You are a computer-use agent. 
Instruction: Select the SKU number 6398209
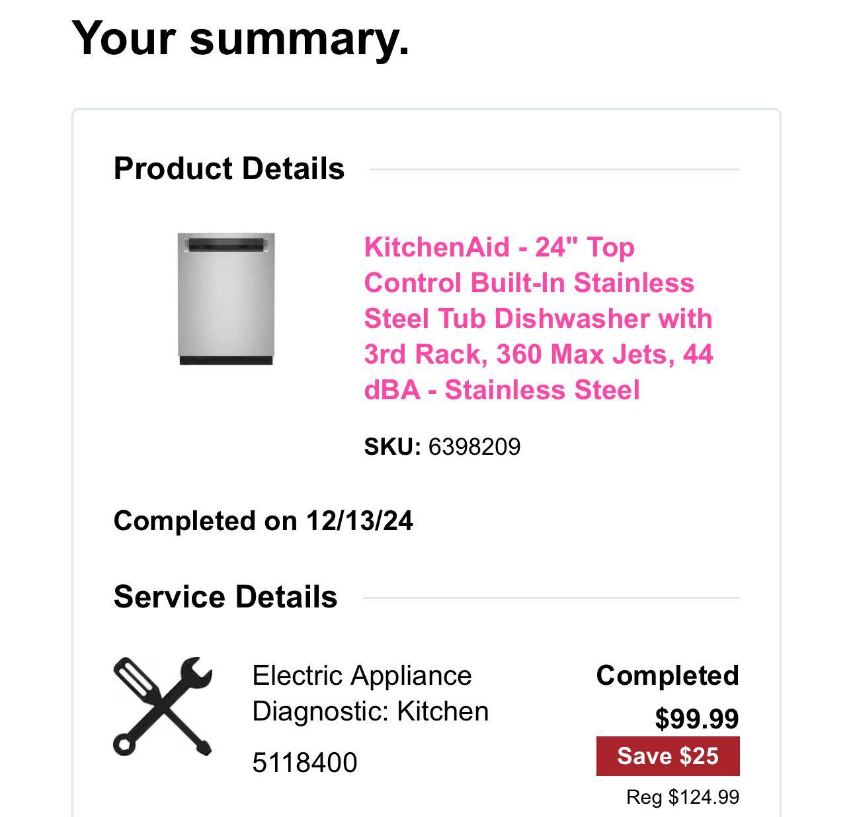coord(474,447)
